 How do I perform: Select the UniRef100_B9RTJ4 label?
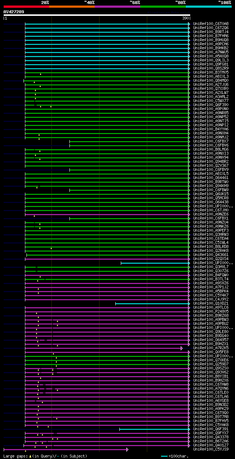coord(211,32)
